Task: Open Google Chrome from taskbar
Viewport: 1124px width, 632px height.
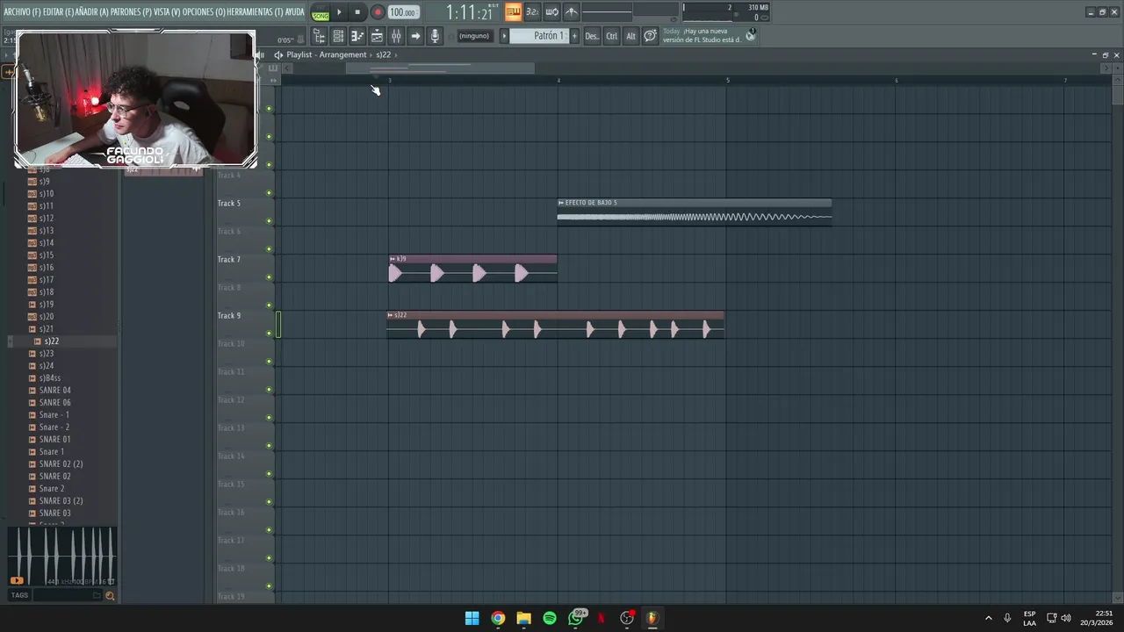Action: click(x=498, y=618)
